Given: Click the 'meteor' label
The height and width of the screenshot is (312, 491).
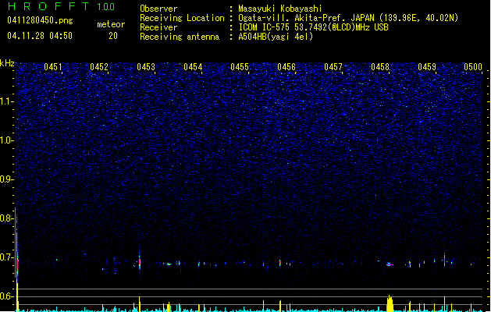Looking at the screenshot, I should [x=111, y=24].
